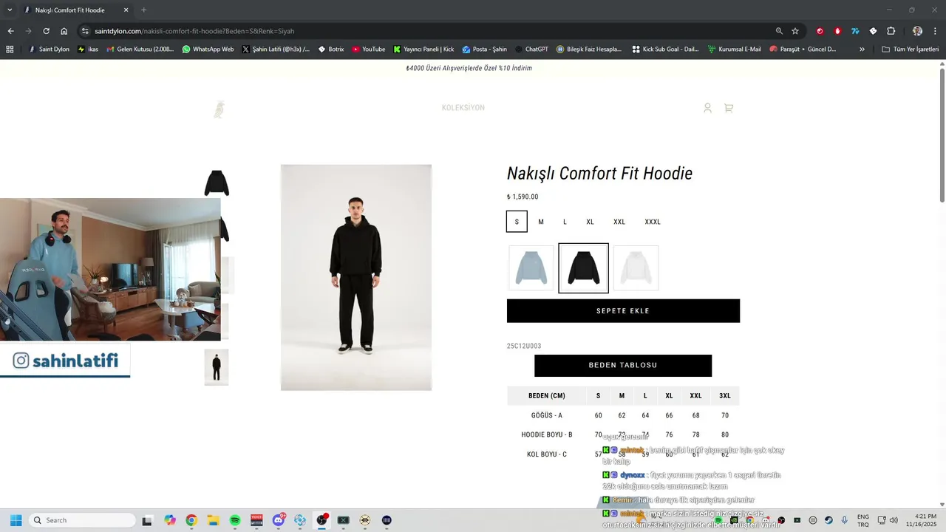This screenshot has width=946, height=532.
Task: Open the Yayıncı Paneli | Kick bookmark
Action: 423,50
